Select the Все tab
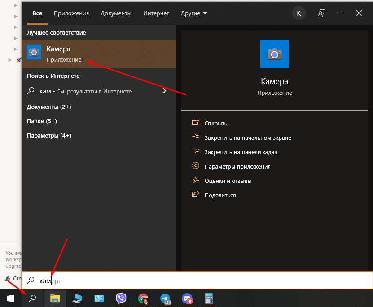Viewport: 373px width, 307px height. (x=37, y=13)
